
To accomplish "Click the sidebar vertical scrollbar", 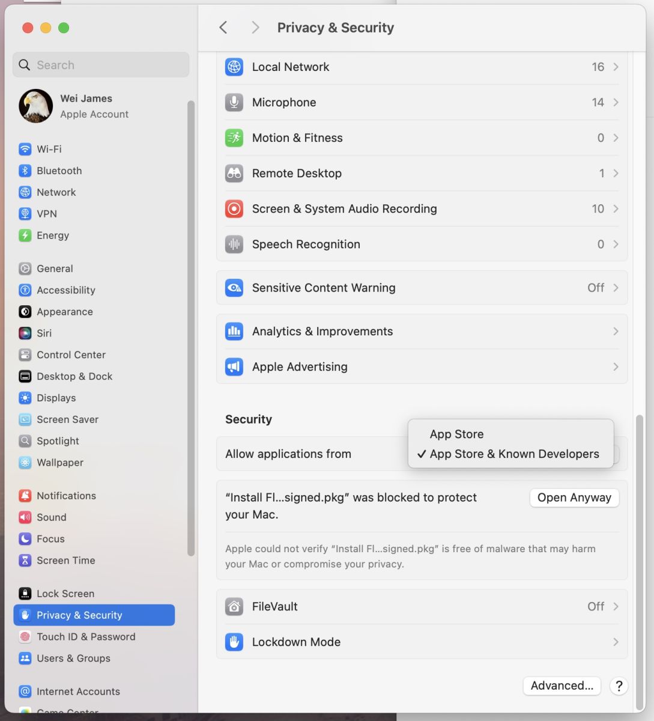I will click(191, 328).
